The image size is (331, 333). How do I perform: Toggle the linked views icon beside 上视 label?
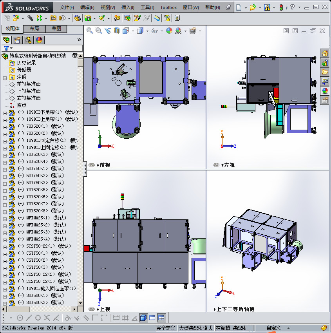click(92, 309)
